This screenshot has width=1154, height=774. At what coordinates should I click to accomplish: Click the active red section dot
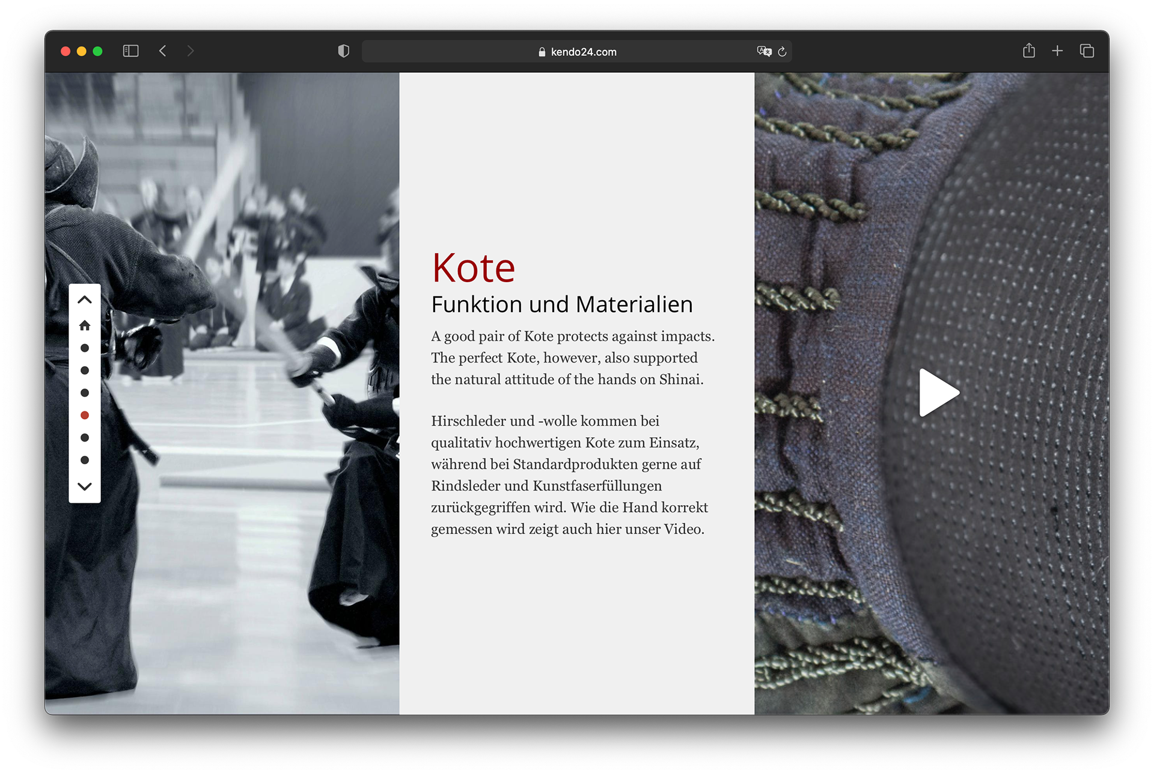point(85,415)
